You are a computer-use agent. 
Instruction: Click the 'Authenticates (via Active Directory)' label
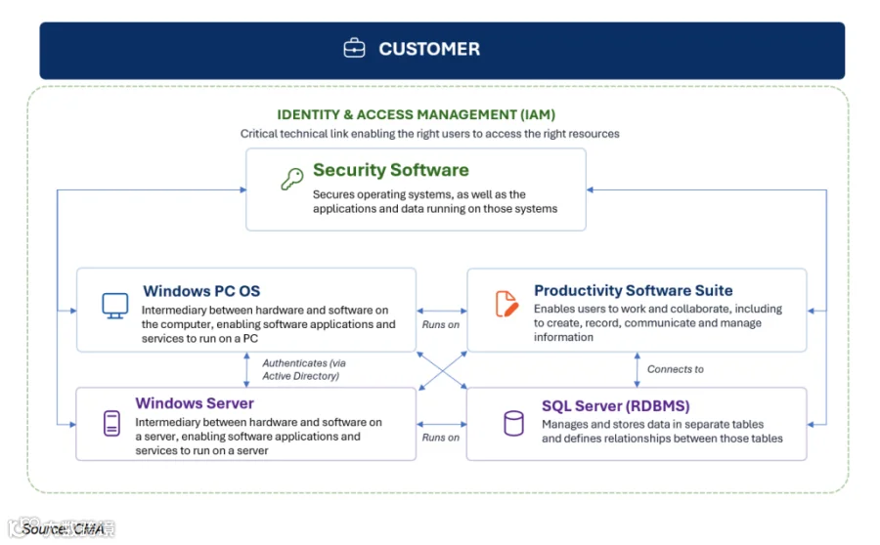click(x=304, y=369)
